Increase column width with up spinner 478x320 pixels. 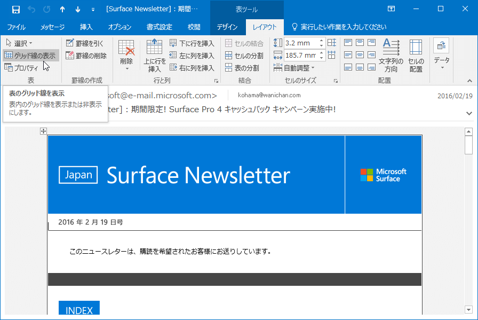tap(321, 52)
